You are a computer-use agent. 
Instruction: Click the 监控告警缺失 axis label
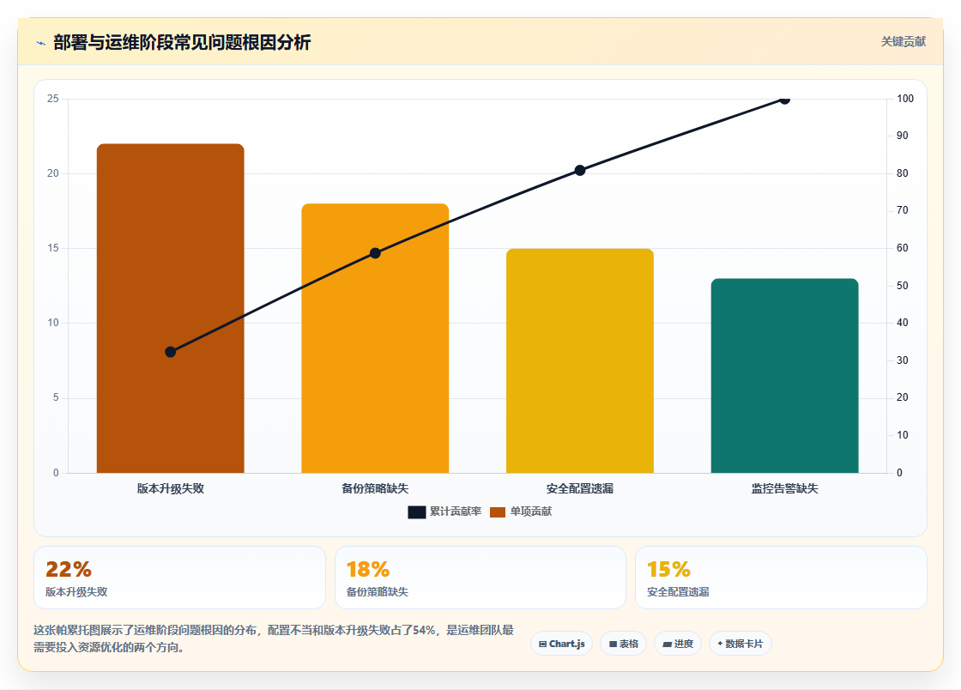point(784,488)
